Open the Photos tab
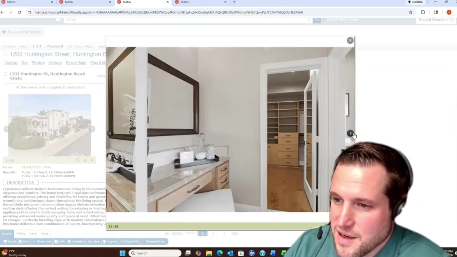 point(38,63)
